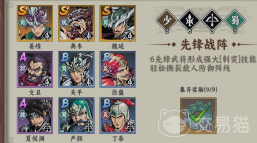257x143 pixels.
Task: Click the 魏 faction badge on 典韦
Action: [64, 22]
